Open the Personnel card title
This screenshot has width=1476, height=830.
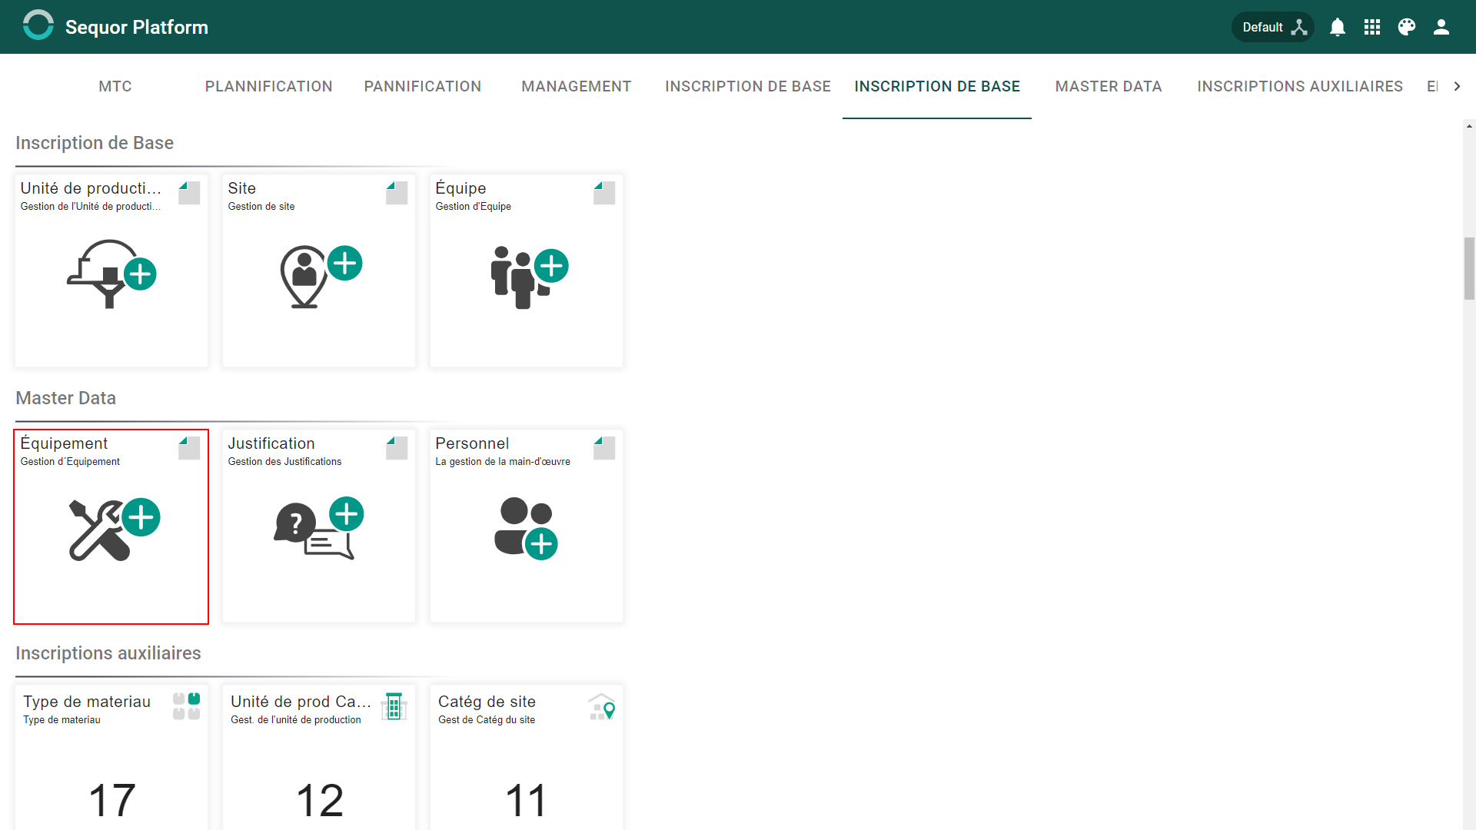(x=472, y=443)
